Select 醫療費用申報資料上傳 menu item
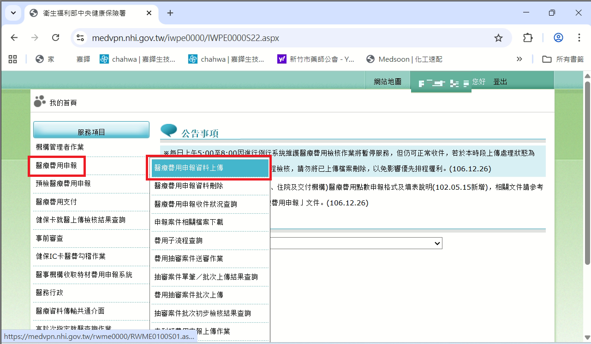Image resolution: width=591 pixels, height=344 pixels. (x=210, y=169)
